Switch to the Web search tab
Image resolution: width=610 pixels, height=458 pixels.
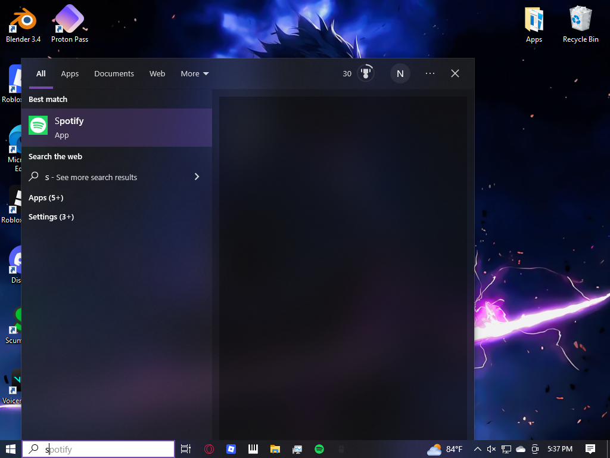pyautogui.click(x=157, y=73)
